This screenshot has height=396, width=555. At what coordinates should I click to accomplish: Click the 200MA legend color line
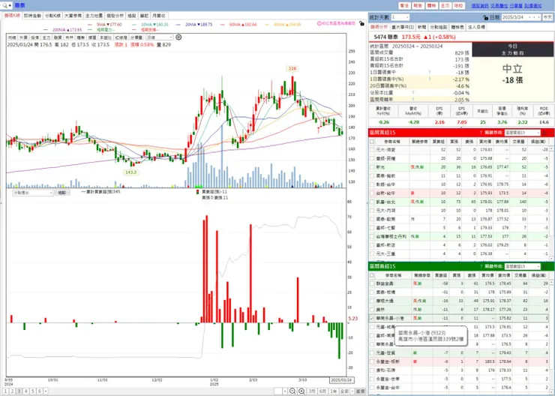point(46,30)
